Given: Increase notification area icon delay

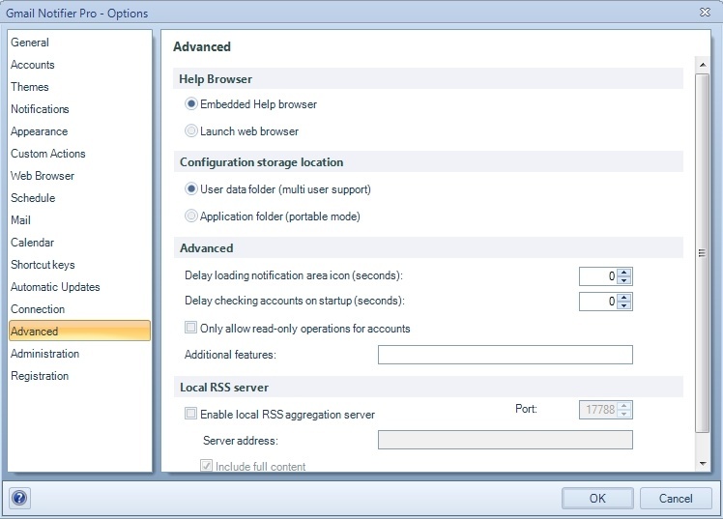Looking at the screenshot, I should pos(623,273).
